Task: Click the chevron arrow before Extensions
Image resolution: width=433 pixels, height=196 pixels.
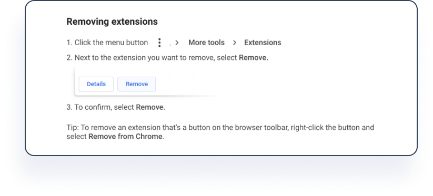Action: pos(235,43)
